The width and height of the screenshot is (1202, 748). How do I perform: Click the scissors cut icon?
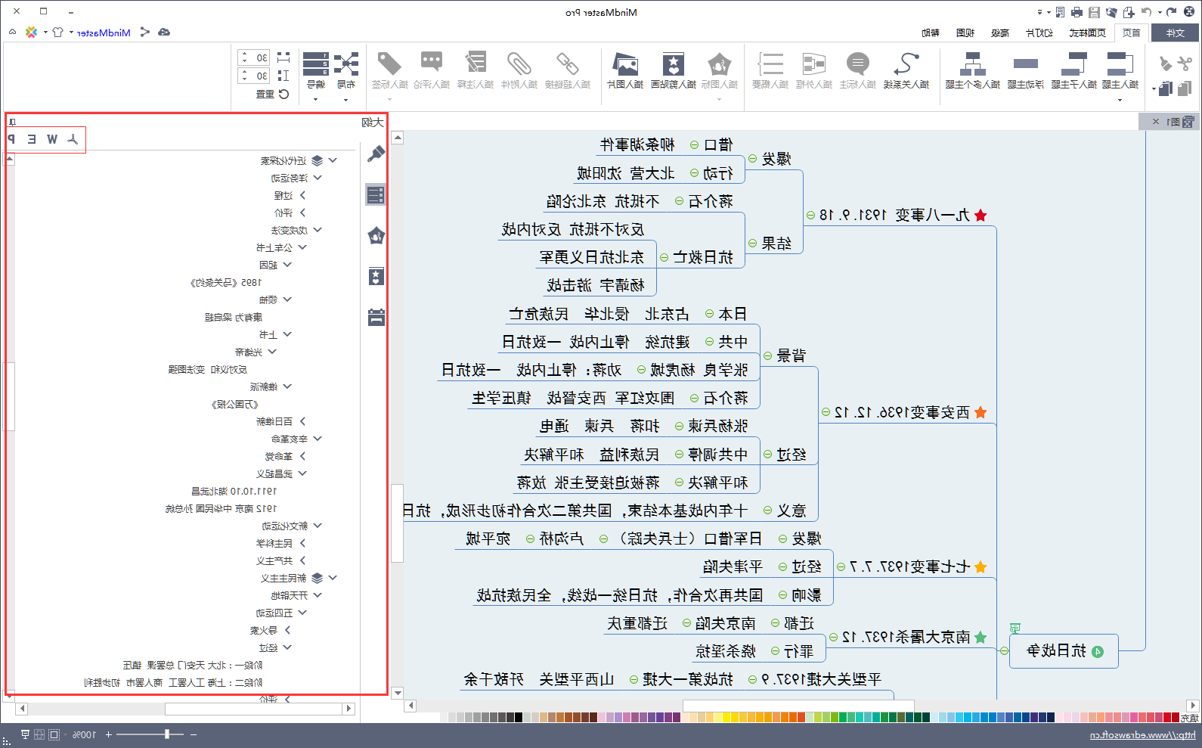[x=1184, y=64]
